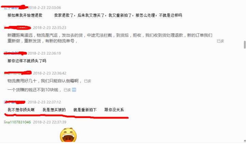The height and width of the screenshot is (144, 246).
Task: Click the redacted sender name at 22:36:19
Action: tap(15, 53)
